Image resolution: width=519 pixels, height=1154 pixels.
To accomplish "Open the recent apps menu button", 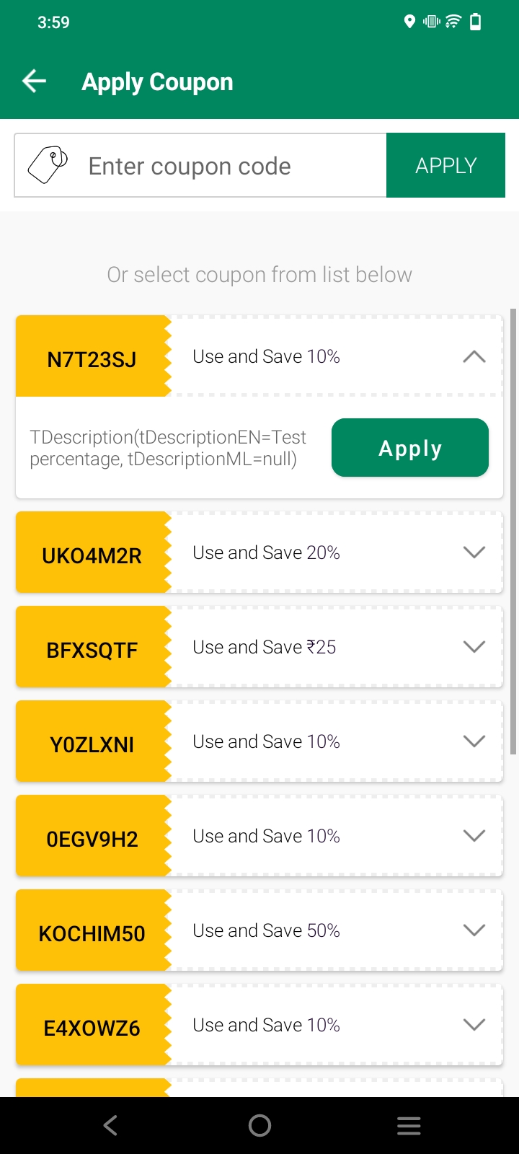I will (x=409, y=1125).
